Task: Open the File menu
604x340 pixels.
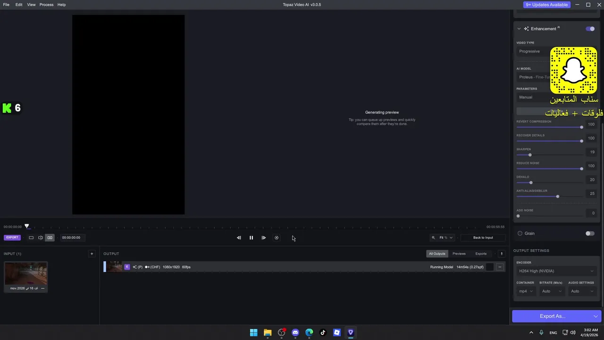Action: [6, 5]
